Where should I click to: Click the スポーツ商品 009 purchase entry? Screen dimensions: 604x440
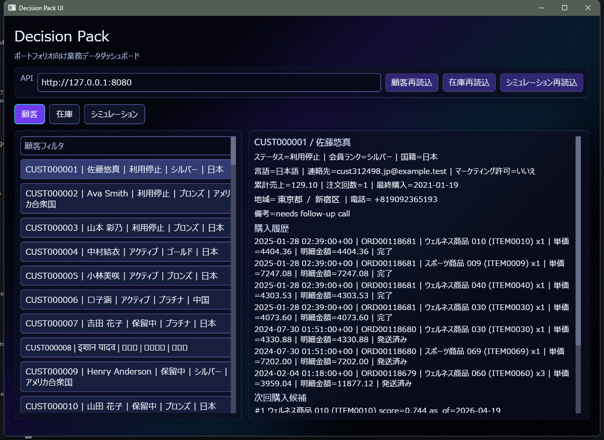pyautogui.click(x=409, y=268)
